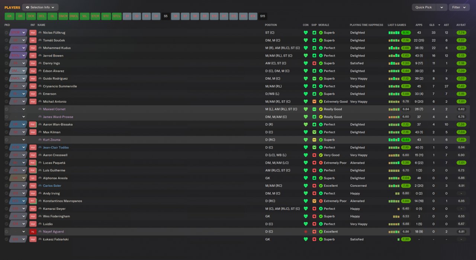Click the 7.74 average rating for Niclas Füllkrug

pos(461,33)
